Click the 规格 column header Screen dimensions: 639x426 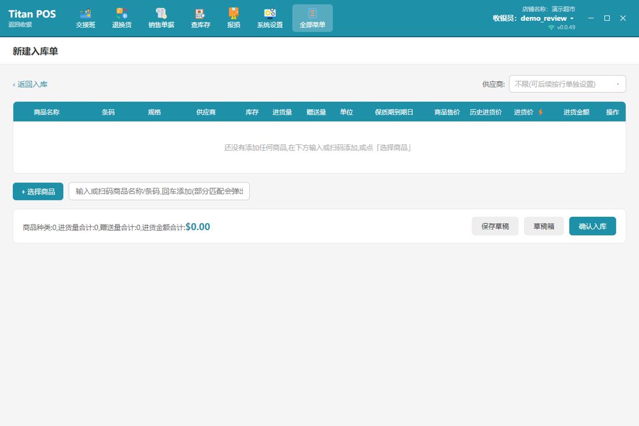click(x=154, y=112)
